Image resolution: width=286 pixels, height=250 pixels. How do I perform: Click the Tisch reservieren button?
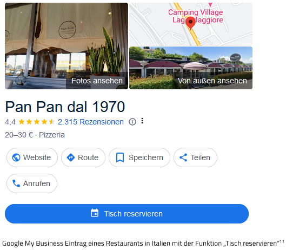(127, 214)
